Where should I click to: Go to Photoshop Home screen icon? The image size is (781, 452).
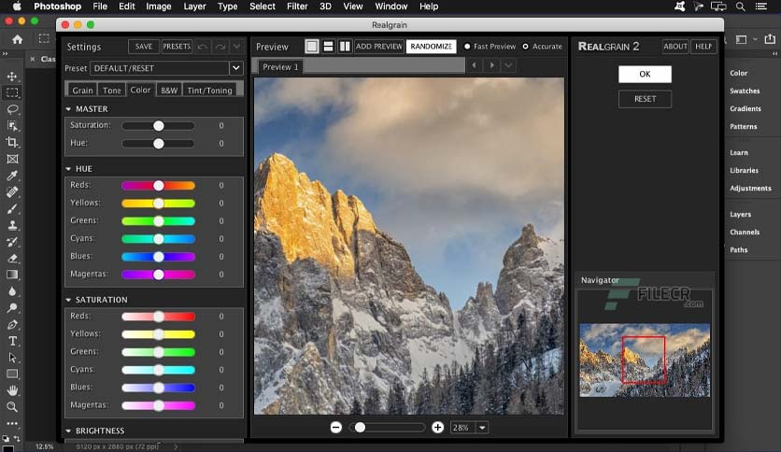pos(18,39)
